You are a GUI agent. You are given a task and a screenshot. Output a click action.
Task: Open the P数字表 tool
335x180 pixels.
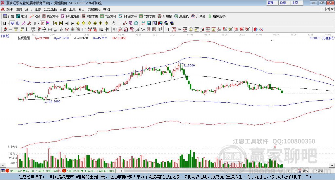[x=90, y=16]
